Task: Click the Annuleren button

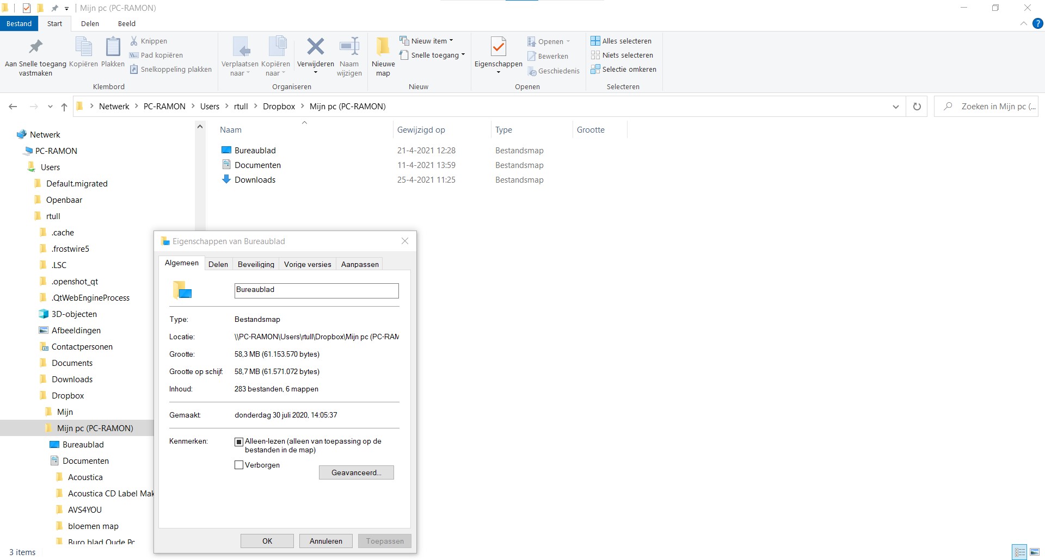Action: coord(326,541)
